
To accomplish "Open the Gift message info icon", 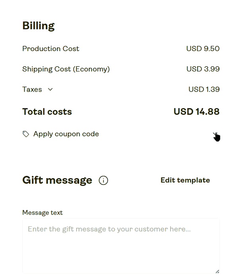I will 103,181.
